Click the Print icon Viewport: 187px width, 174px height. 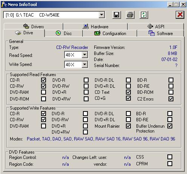pos(130,15)
